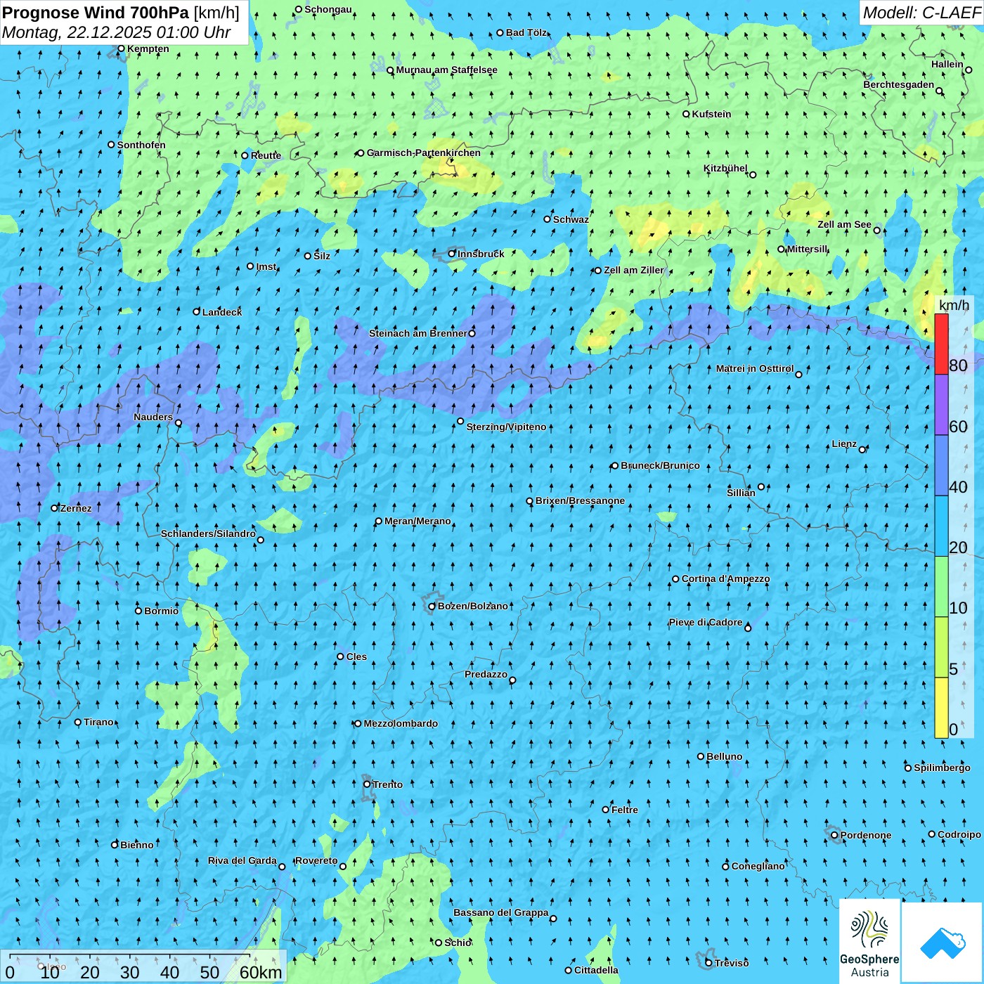Image resolution: width=984 pixels, height=984 pixels.
Task: Pick the dark blue 40–60 km/h legend swatch
Action: tap(941, 466)
